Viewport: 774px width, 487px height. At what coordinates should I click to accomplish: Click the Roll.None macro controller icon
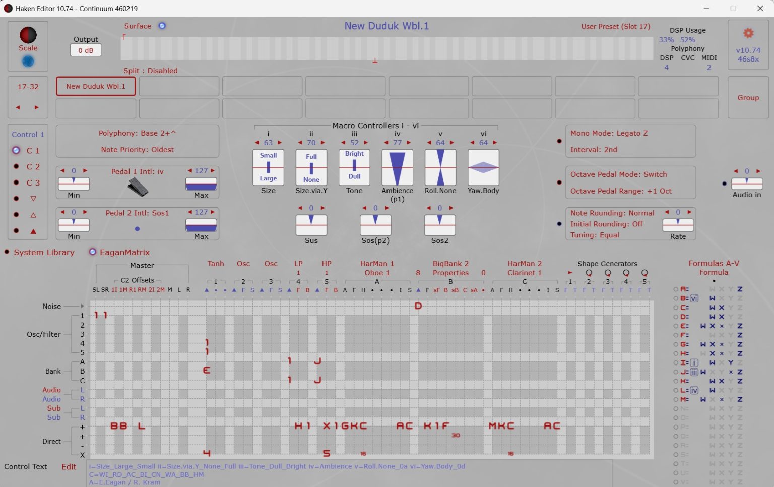tap(440, 167)
